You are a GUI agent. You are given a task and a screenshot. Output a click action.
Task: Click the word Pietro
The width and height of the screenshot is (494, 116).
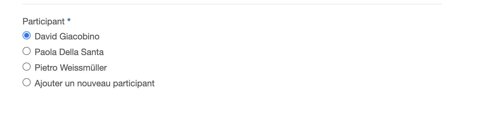[46, 68]
